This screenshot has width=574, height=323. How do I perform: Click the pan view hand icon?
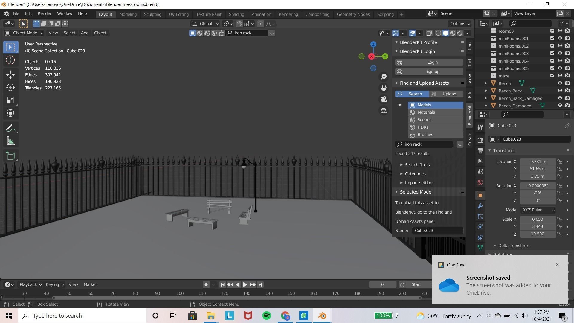click(384, 88)
